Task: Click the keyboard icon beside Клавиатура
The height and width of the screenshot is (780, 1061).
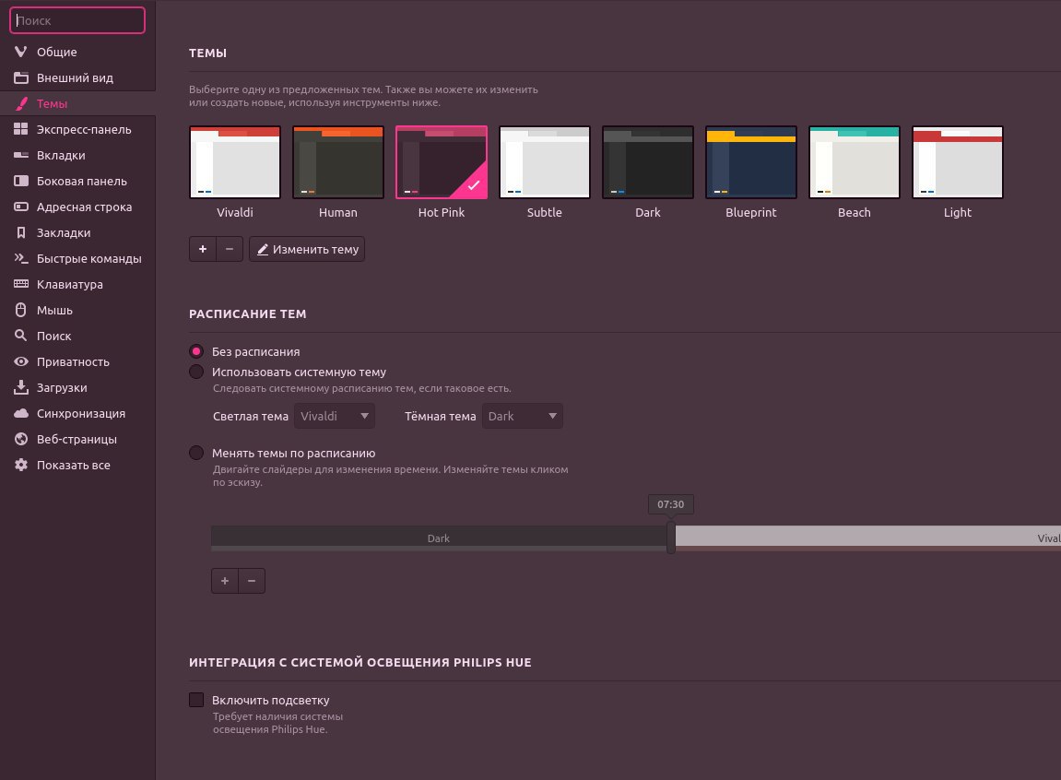Action: click(21, 284)
